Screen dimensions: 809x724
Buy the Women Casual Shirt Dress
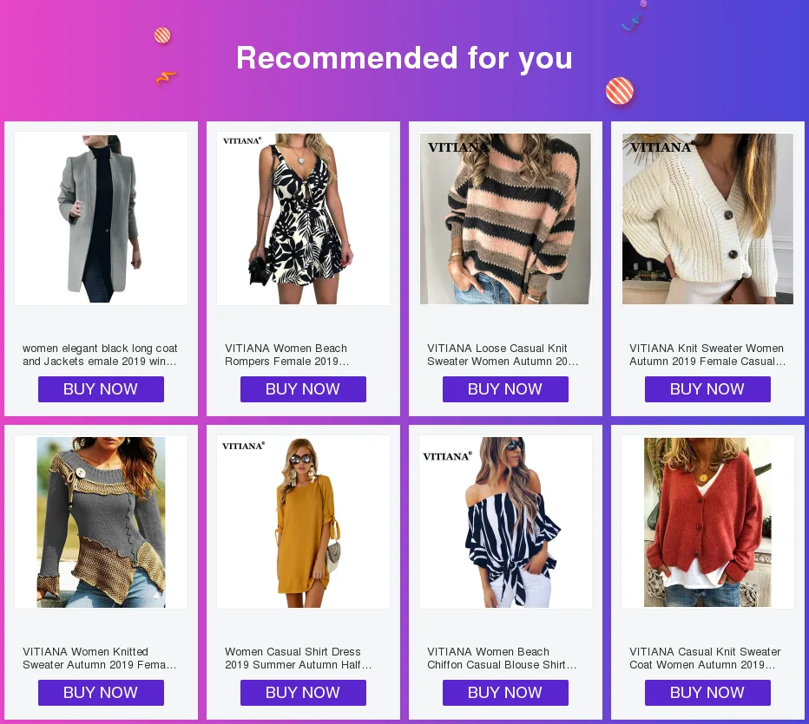point(304,693)
